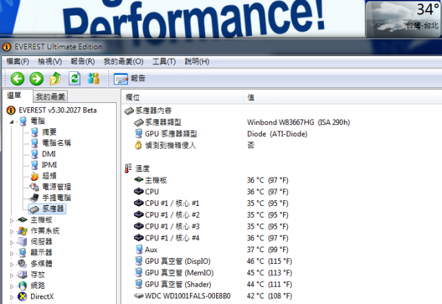Click the DirectX X icon
Viewport: 442px width, 304px height.
22,296
